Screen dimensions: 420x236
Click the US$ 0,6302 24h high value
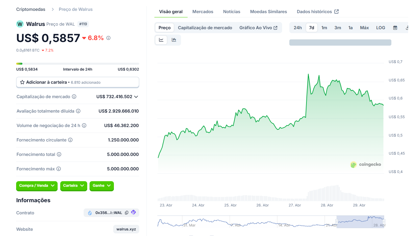(x=128, y=69)
